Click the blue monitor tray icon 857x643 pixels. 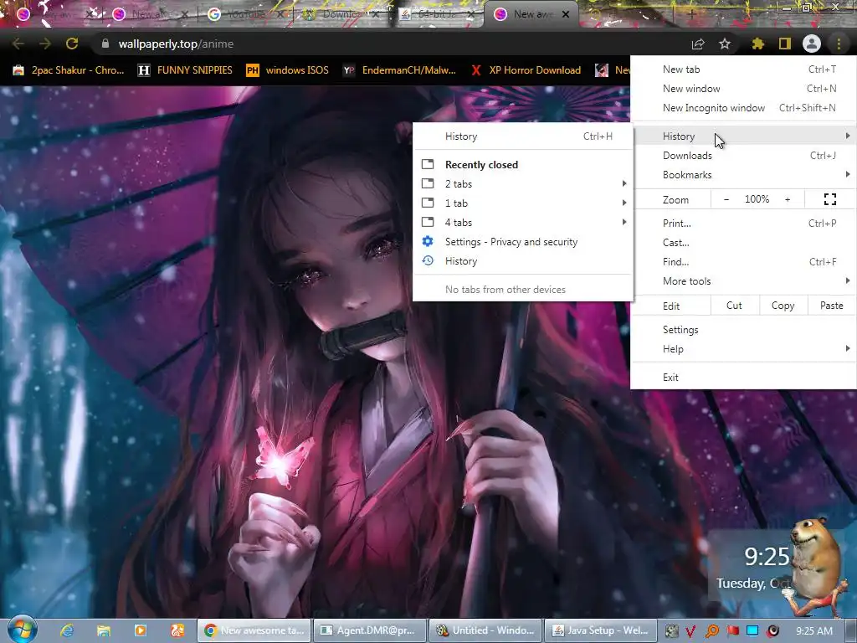coord(752,631)
